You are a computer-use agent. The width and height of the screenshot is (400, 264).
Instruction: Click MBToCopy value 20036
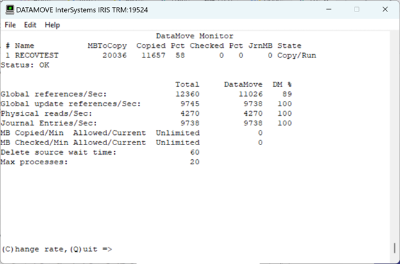click(115, 55)
